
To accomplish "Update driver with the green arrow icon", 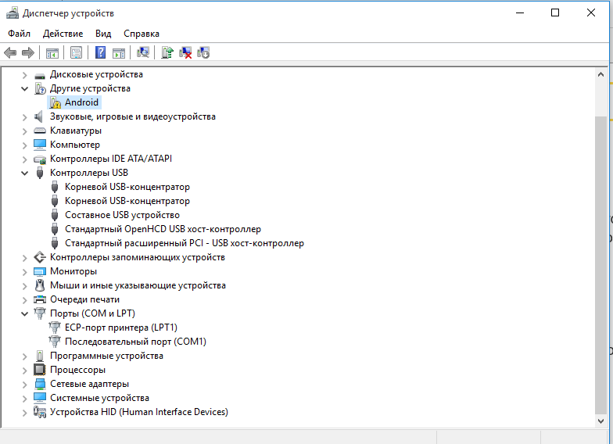I will click(x=167, y=52).
